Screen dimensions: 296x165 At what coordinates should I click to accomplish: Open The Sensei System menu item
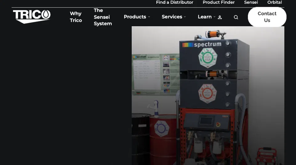click(103, 17)
